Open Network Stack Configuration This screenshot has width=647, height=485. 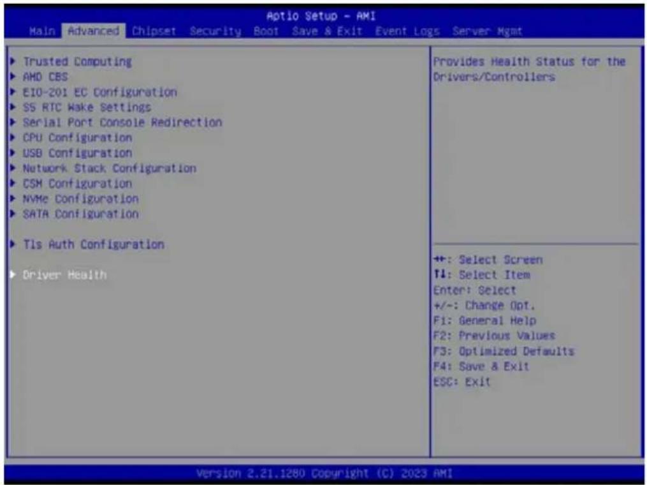(110, 168)
